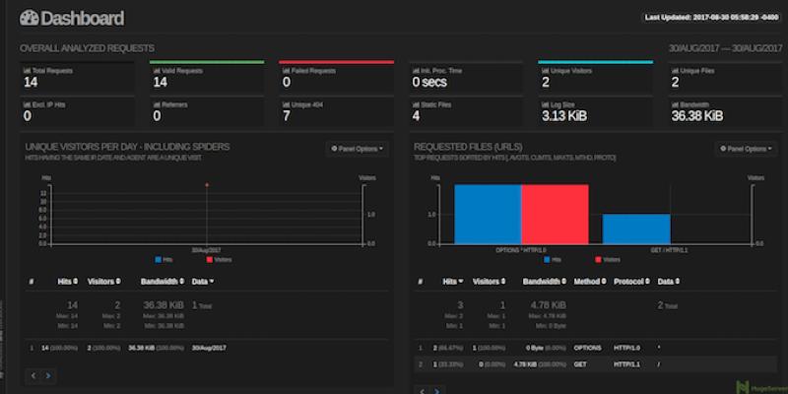The image size is (788, 394).
Task: Sort Requested Files table by Method
Action: [x=587, y=282]
